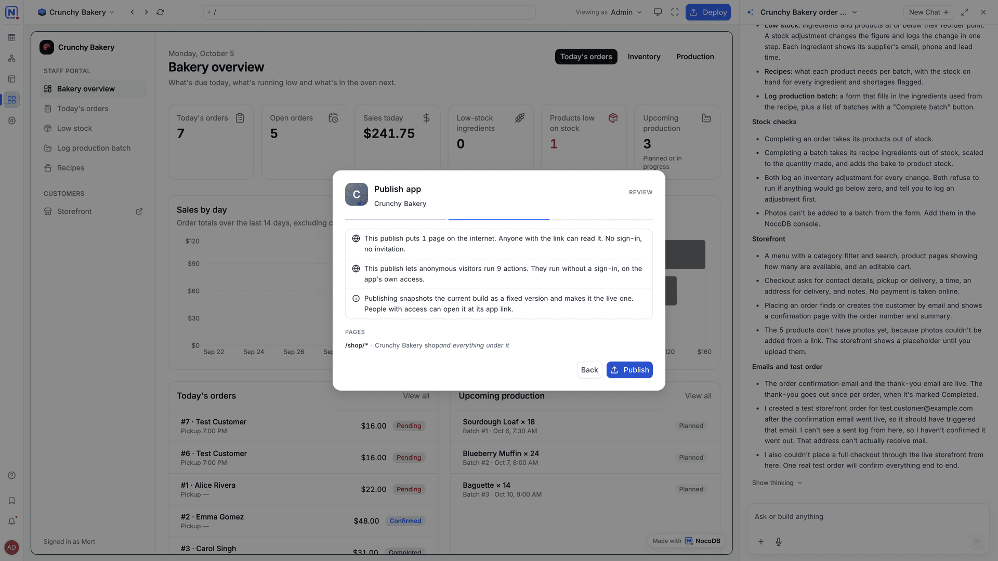The image size is (998, 561).
Task: Toggle fullscreen preview icon
Action: coord(675,12)
